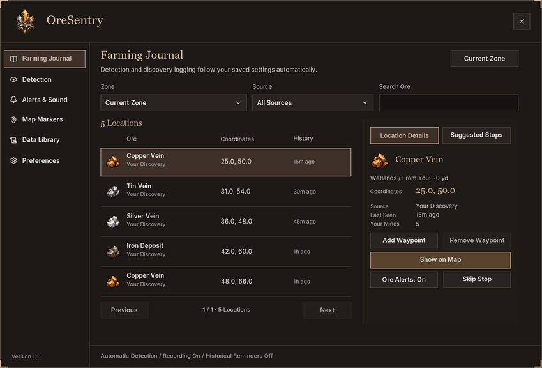Image resolution: width=542 pixels, height=368 pixels.
Task: Close the OreSentry window
Action: [x=522, y=22]
